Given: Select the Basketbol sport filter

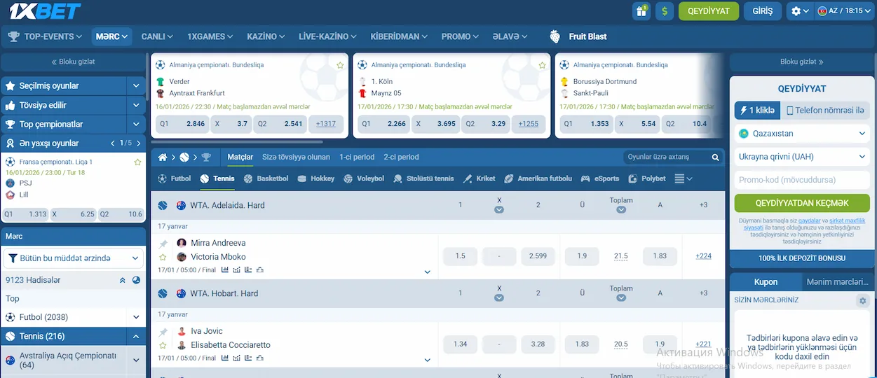Looking at the screenshot, I should coord(266,178).
